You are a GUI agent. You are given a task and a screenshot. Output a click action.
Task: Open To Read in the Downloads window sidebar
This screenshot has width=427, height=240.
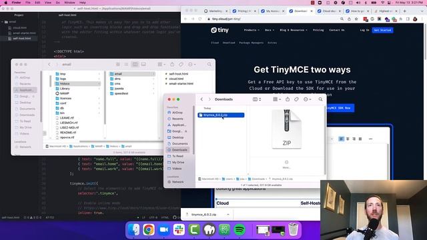[177, 156]
